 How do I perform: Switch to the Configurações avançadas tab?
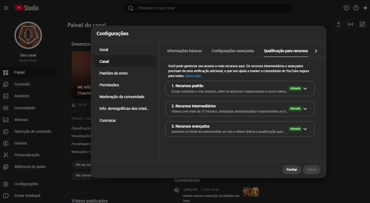click(x=233, y=51)
